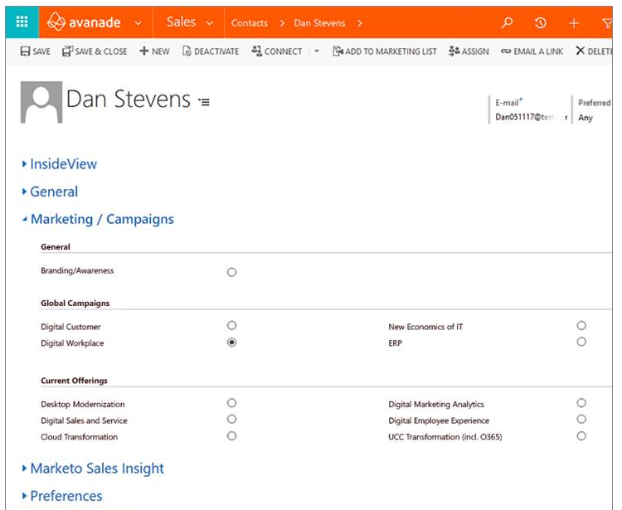
Task: Click the plus quick create icon
Action: pyautogui.click(x=574, y=23)
